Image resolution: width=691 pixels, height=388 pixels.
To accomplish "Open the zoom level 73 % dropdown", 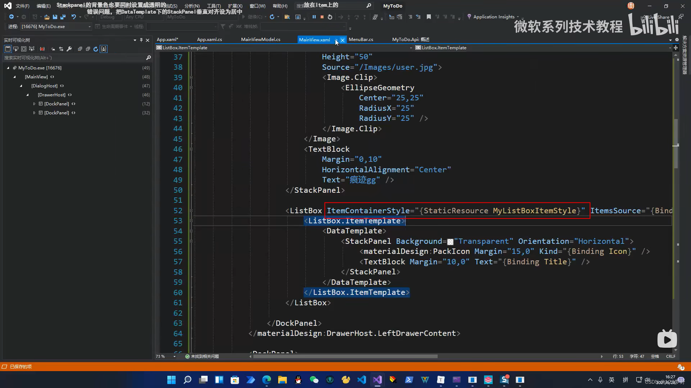I will click(175, 356).
